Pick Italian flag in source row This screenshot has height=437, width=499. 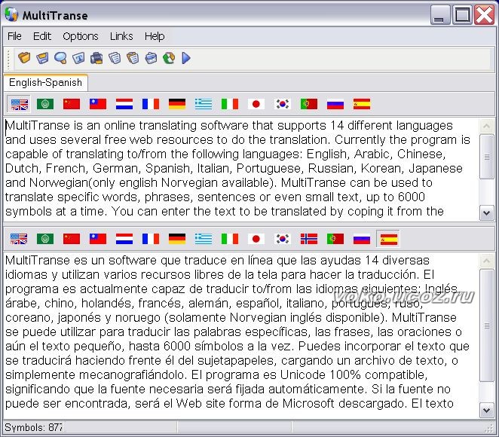pyautogui.click(x=230, y=104)
